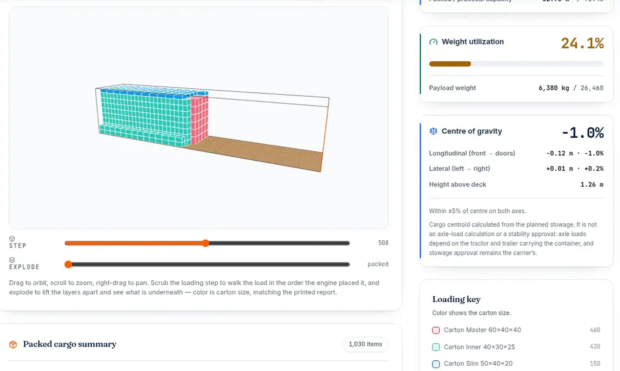
Task: Click the Carton Inner 40×30×25 label
Action: [479, 347]
